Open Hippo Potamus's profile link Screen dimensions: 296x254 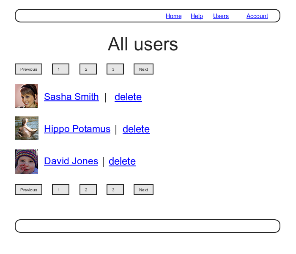[x=77, y=129]
